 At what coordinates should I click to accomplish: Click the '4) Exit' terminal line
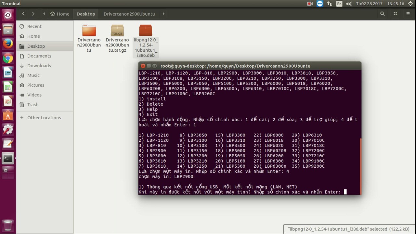(x=148, y=114)
